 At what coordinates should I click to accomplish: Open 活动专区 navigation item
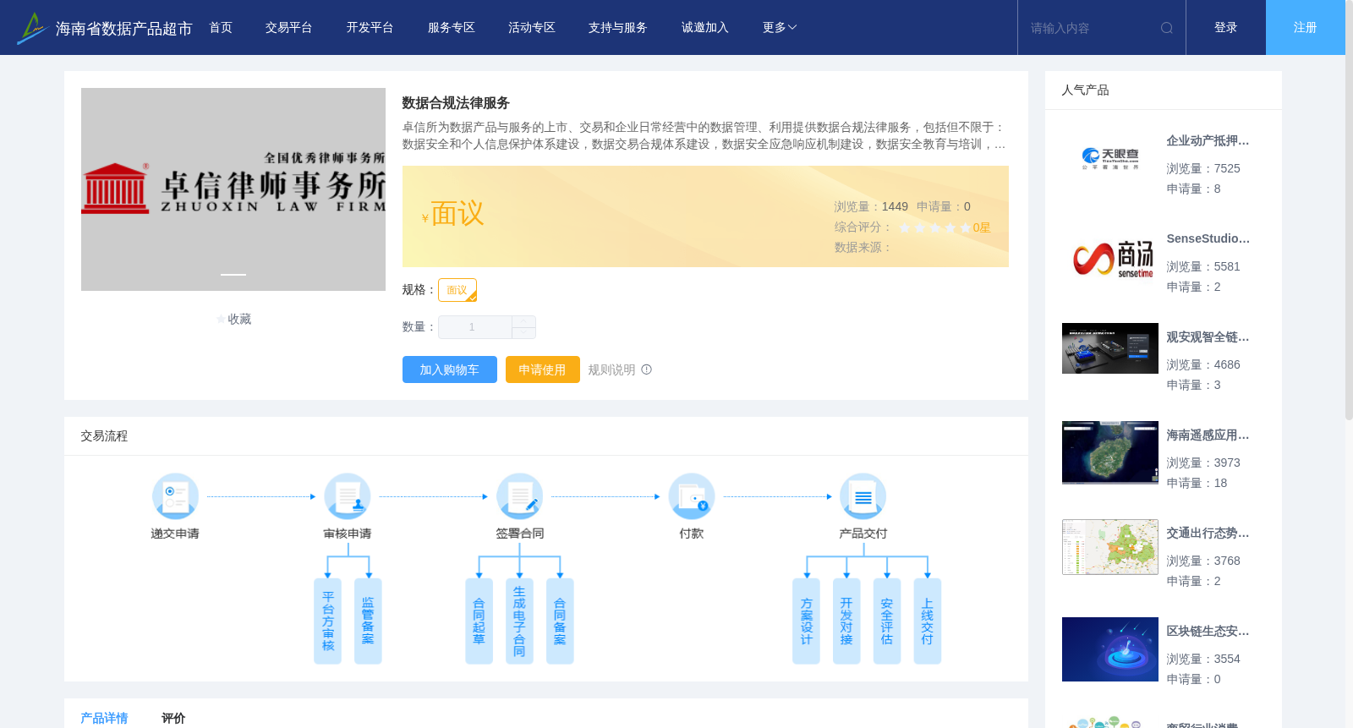point(532,28)
